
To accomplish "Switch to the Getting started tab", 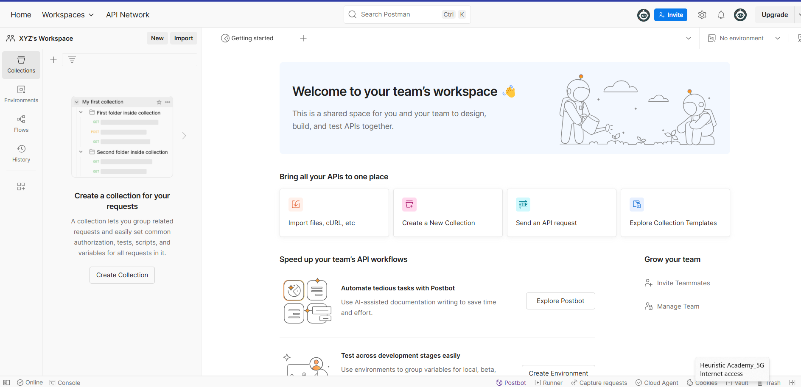I will click(x=247, y=38).
